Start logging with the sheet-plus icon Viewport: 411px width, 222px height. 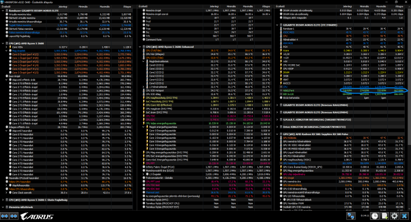(x=384, y=216)
